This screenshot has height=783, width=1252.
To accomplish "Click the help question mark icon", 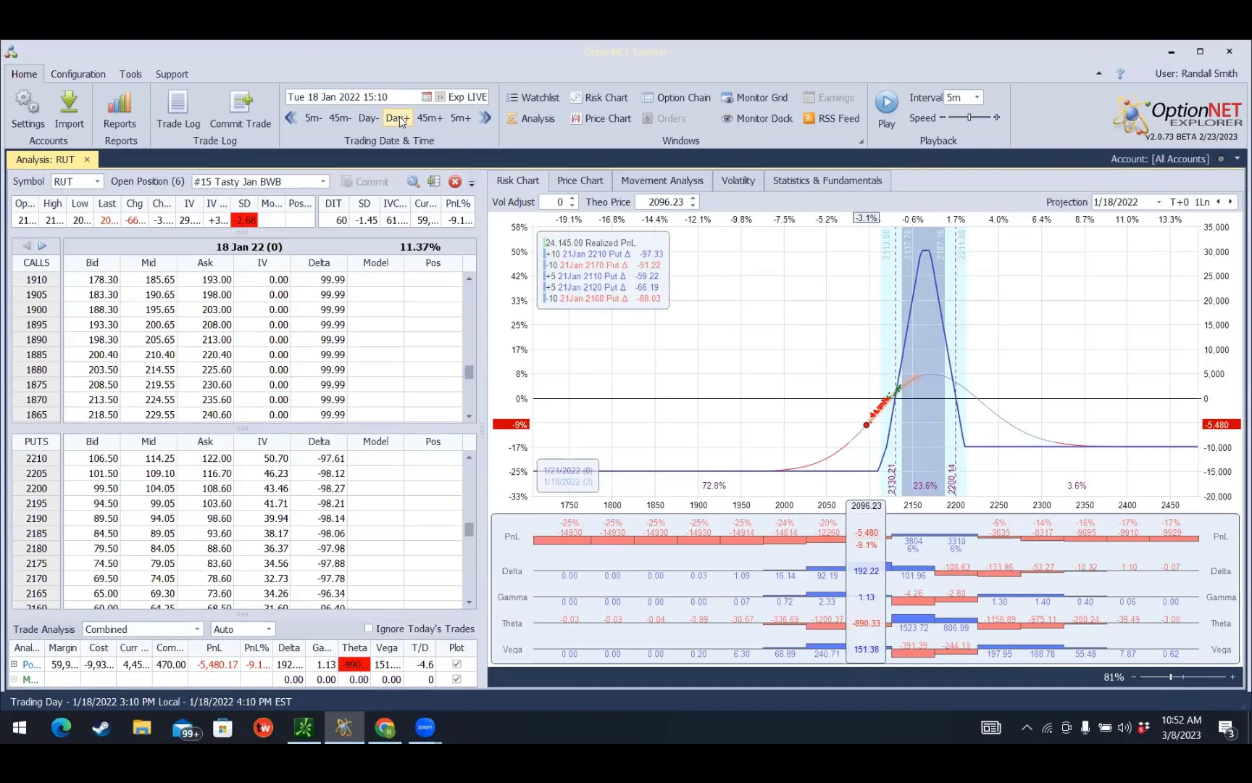I will point(1120,74).
